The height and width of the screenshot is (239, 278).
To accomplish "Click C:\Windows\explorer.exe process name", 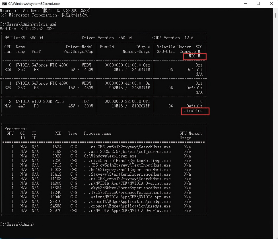I will click(110, 156).
